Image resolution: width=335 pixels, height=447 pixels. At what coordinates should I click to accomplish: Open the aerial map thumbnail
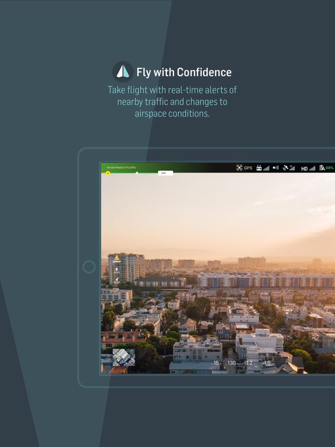coord(123,357)
